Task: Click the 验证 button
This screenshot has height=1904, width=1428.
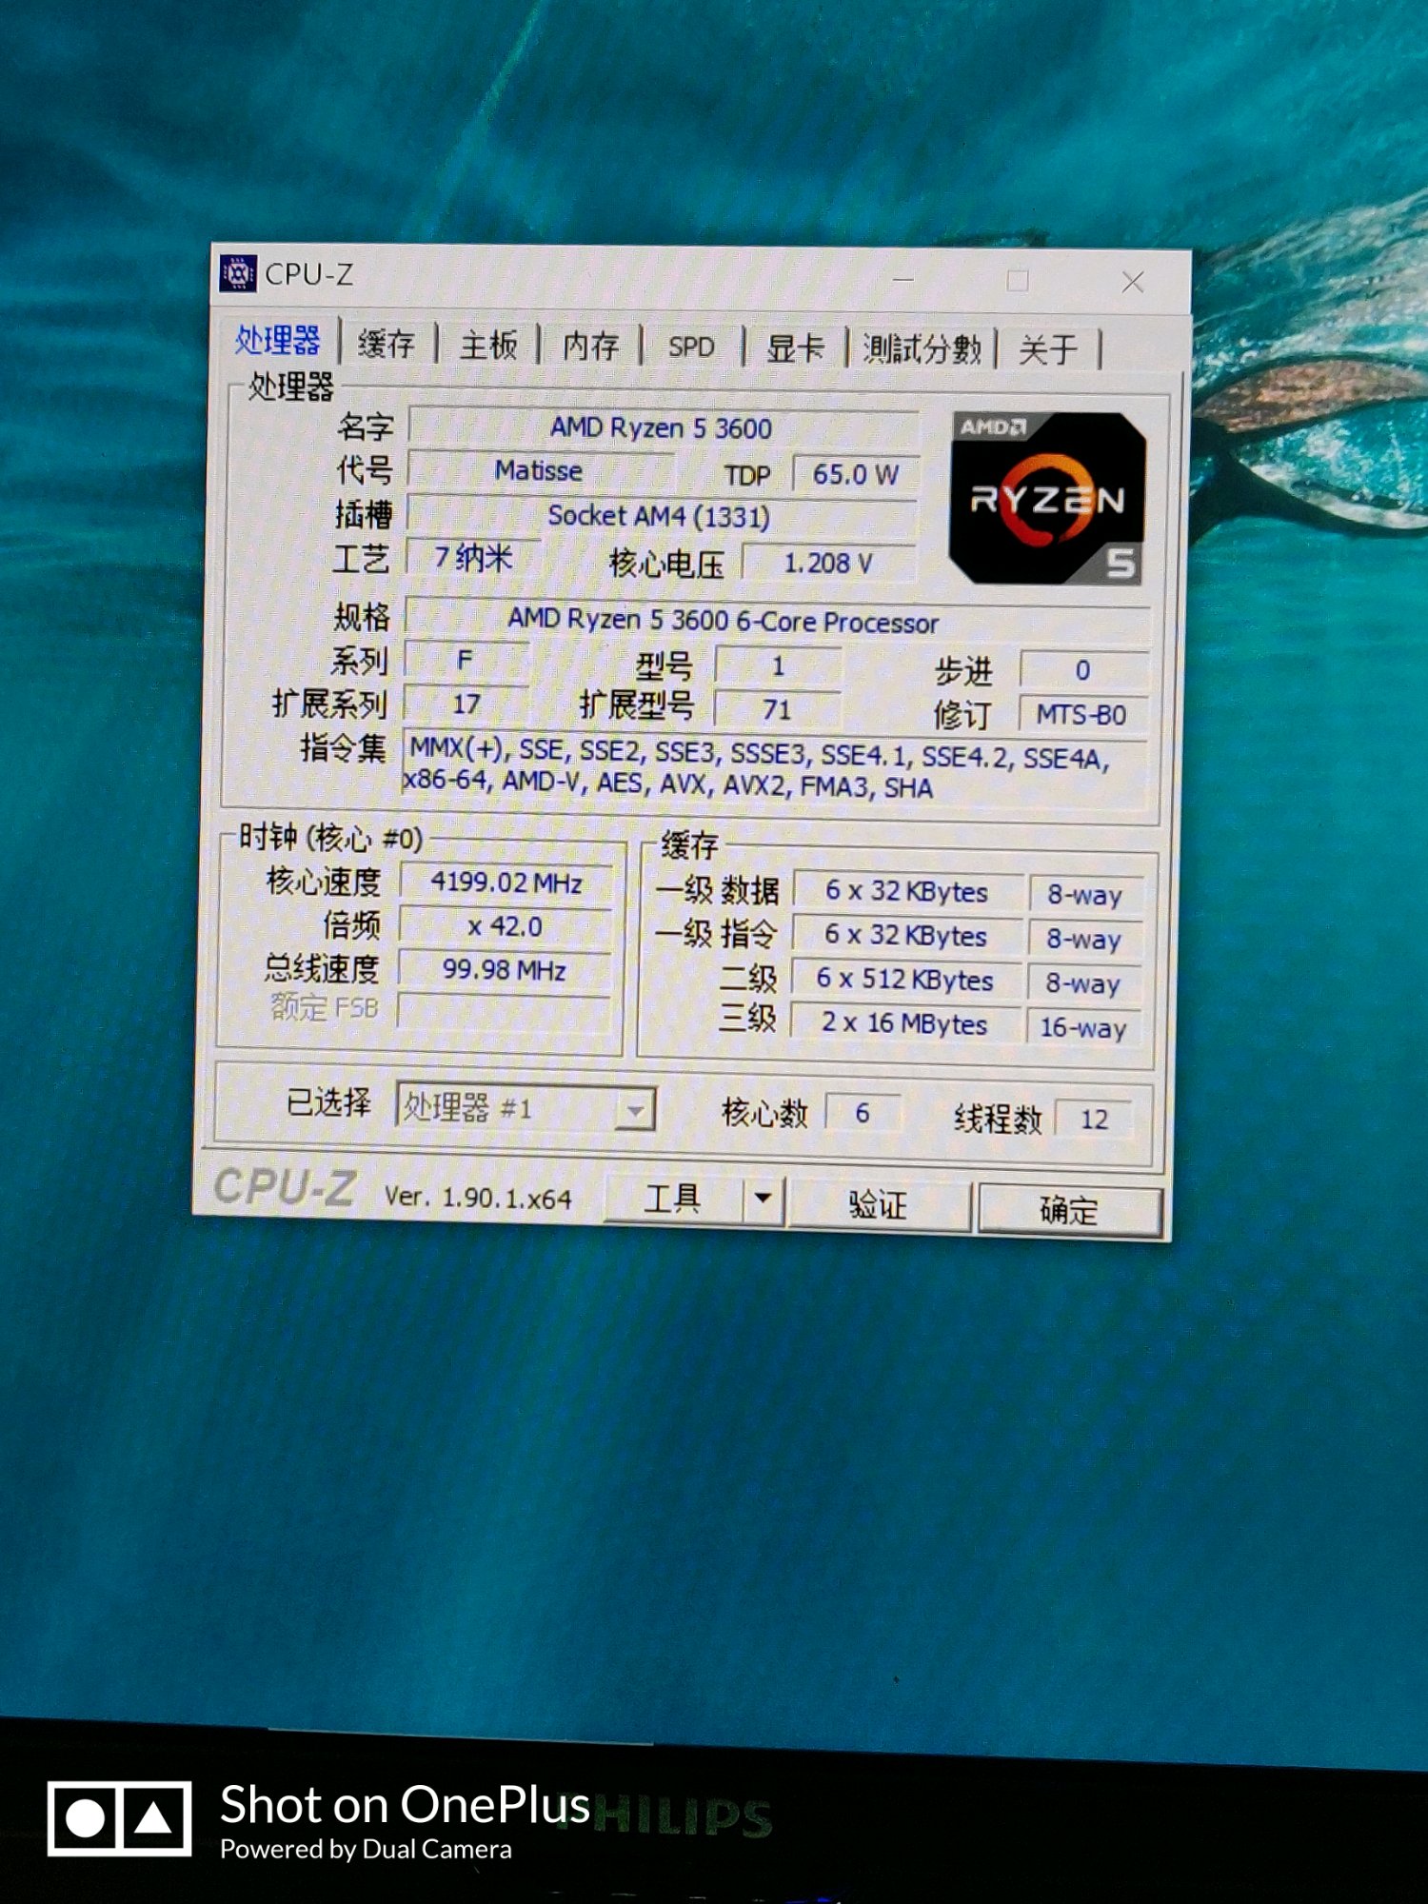Action: (x=878, y=1204)
